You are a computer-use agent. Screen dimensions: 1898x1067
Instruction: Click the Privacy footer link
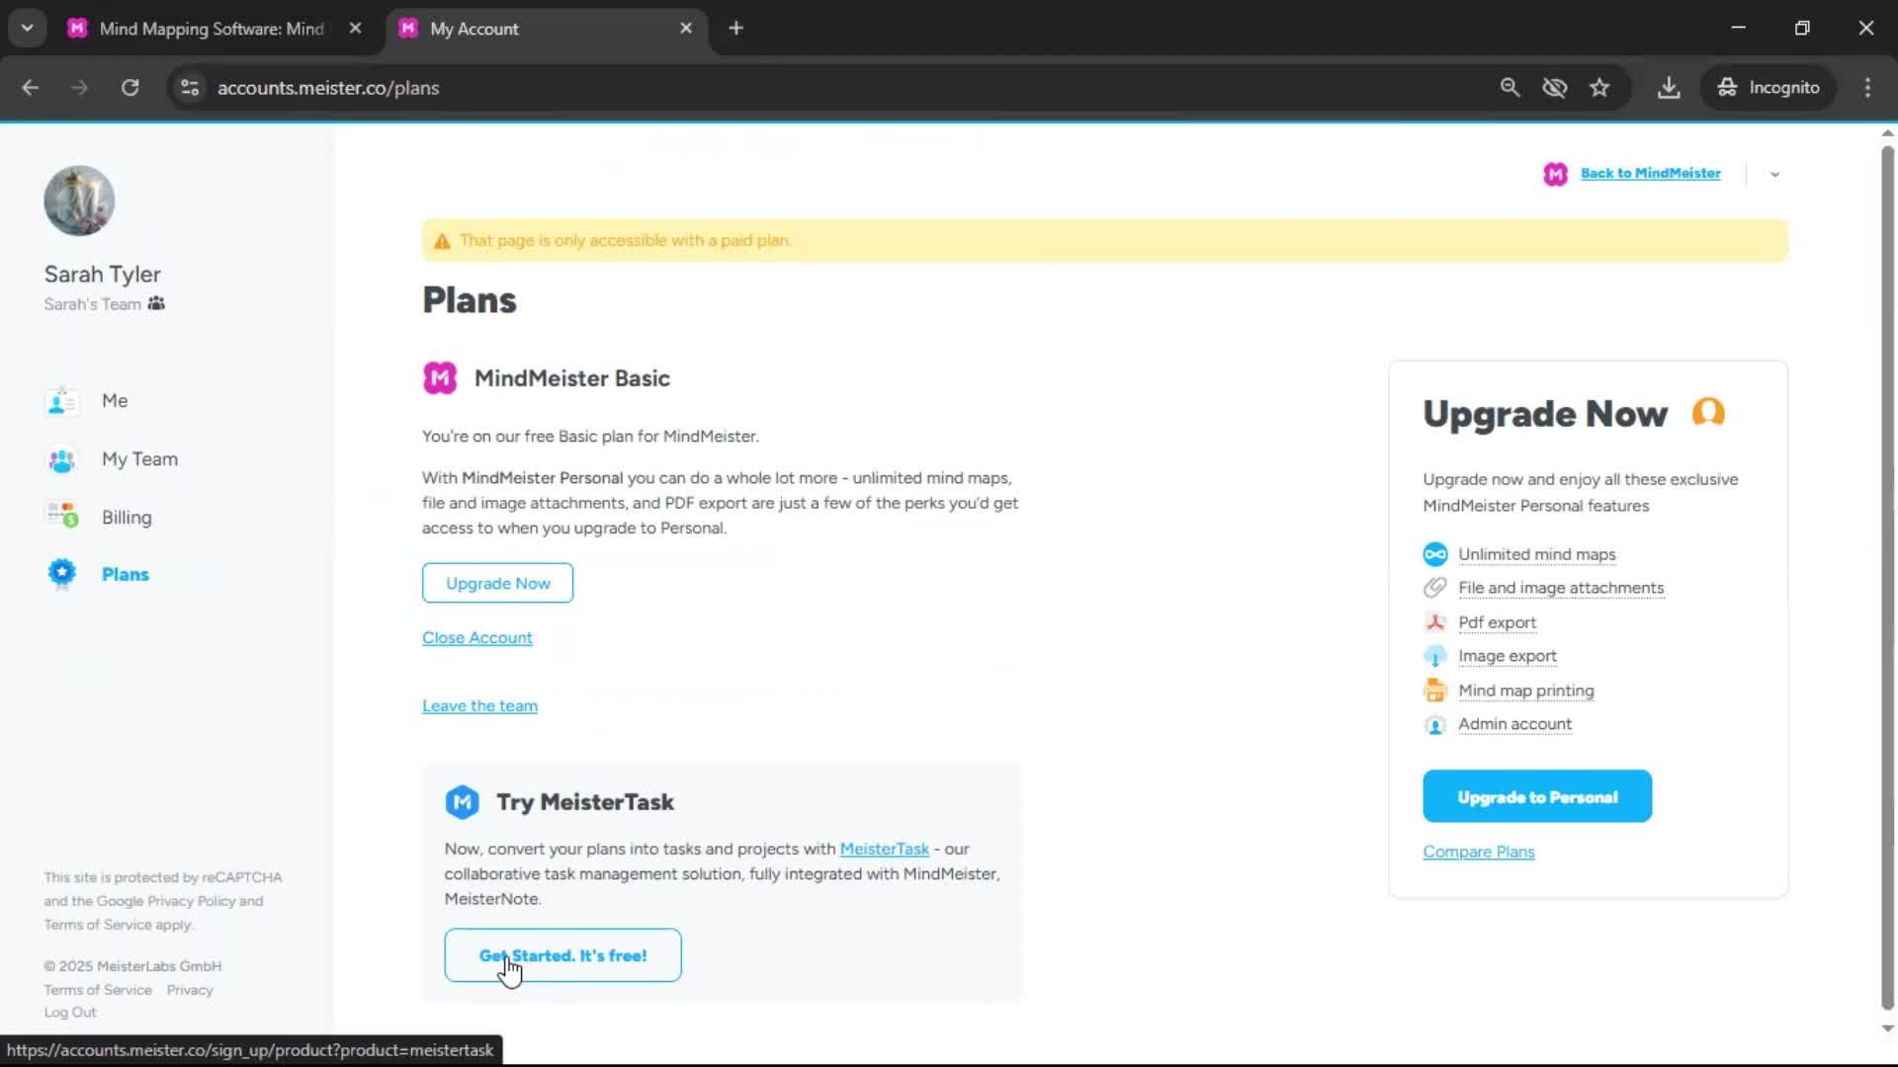coord(190,990)
